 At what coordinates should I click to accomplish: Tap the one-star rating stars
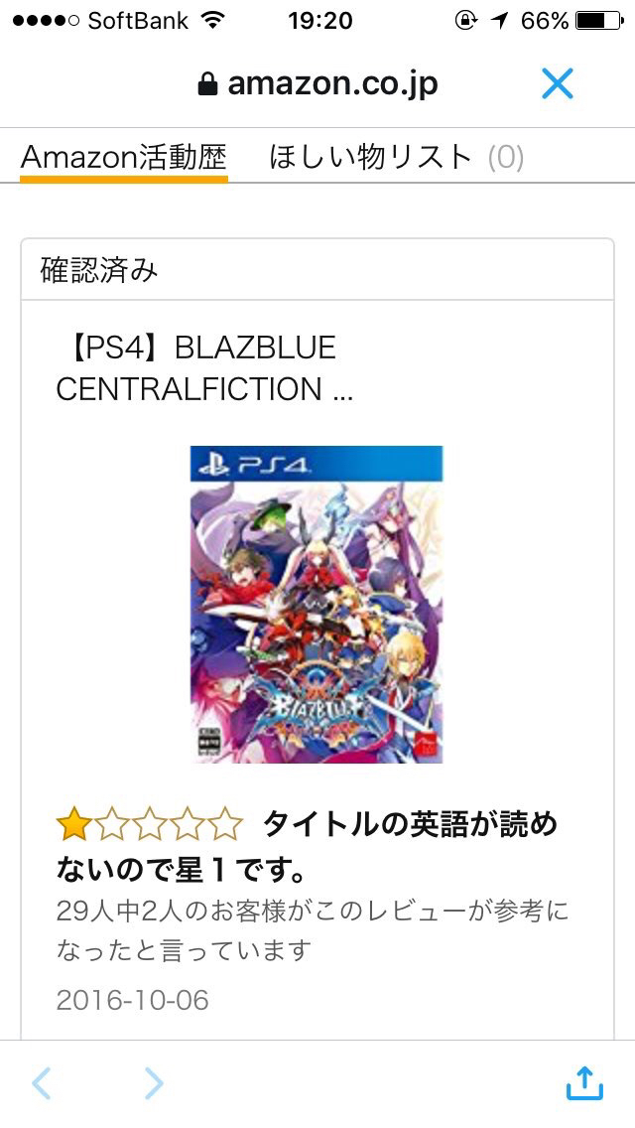[x=150, y=824]
